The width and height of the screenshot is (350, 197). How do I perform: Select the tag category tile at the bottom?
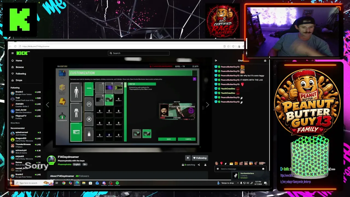(x=89, y=134)
